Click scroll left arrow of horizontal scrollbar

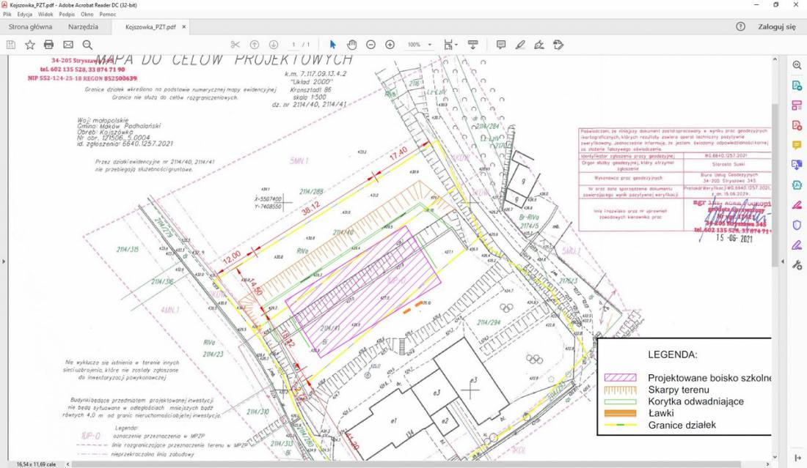pos(68,464)
